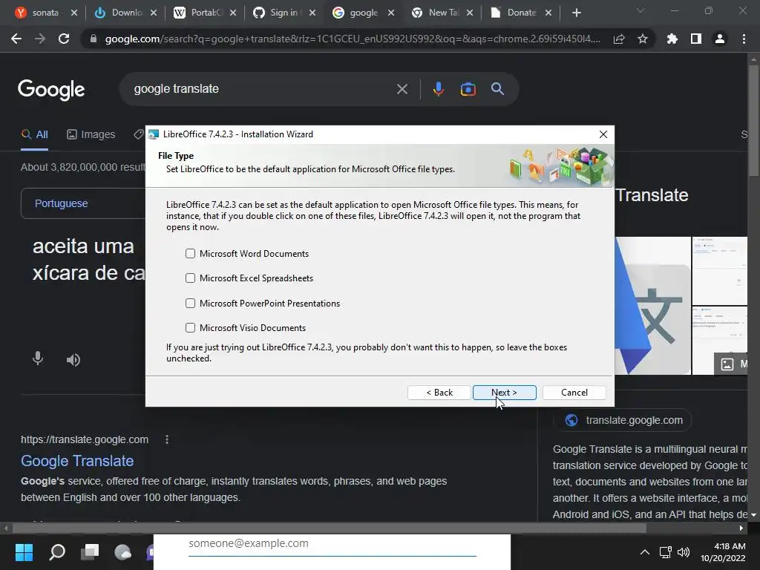Open the clock and date
760x570 pixels.
(723, 552)
